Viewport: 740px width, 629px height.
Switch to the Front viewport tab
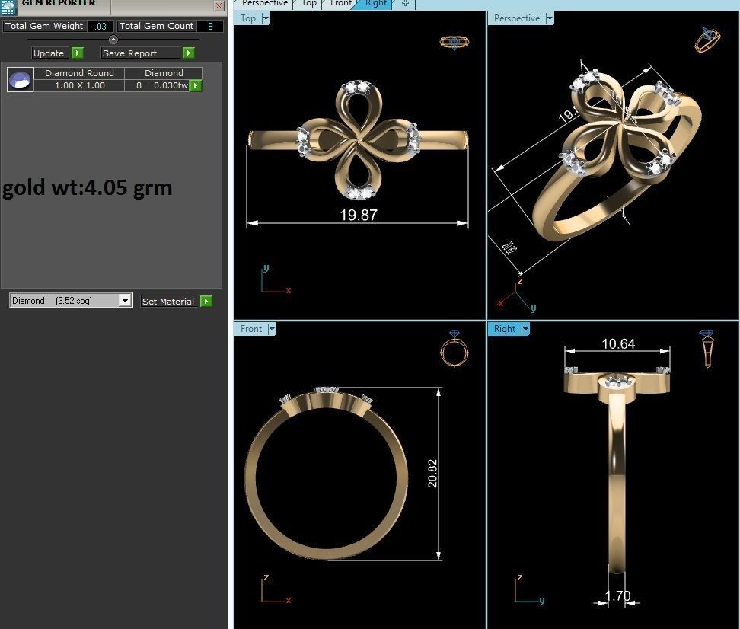coord(340,4)
